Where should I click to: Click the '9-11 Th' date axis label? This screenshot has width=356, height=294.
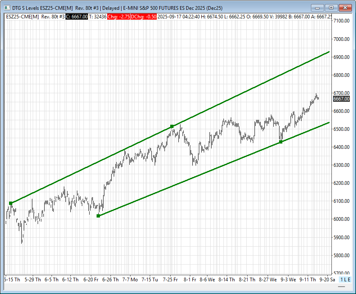pos(308,279)
